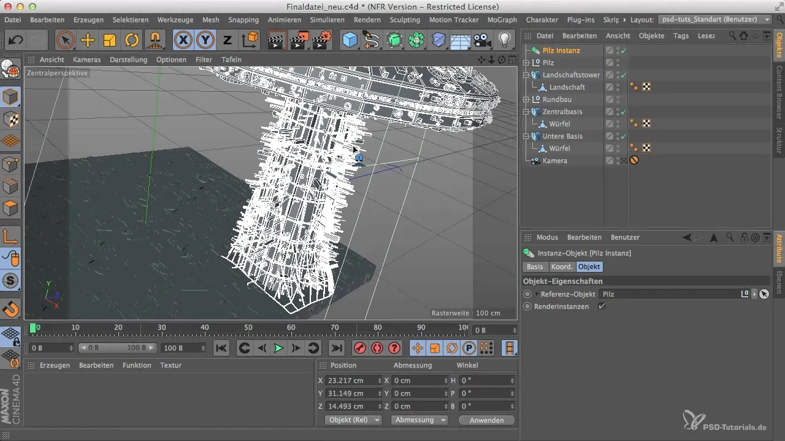Add a light object icon

(504, 41)
